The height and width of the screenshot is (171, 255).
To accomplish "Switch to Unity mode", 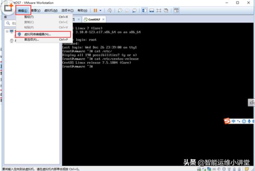I will coord(166,11).
